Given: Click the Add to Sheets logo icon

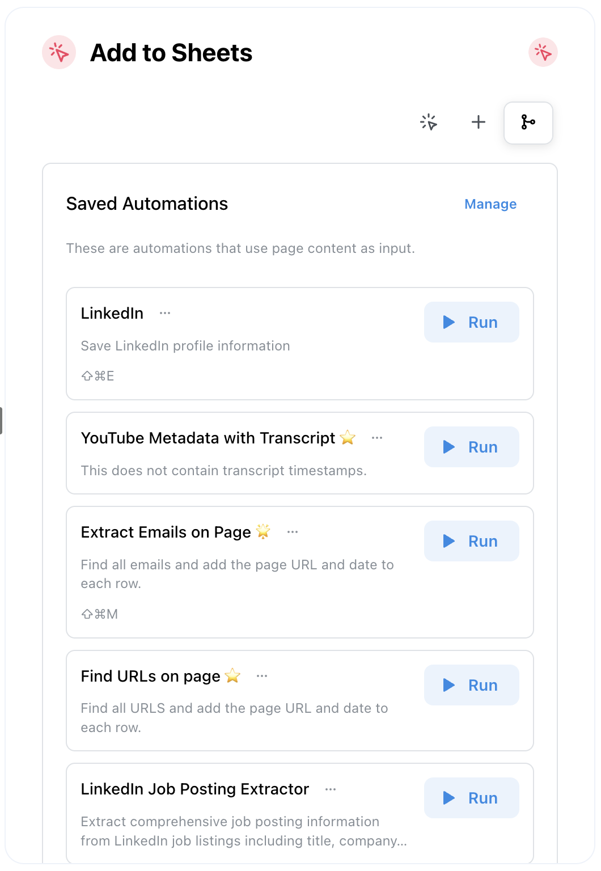Looking at the screenshot, I should pyautogui.click(x=59, y=53).
